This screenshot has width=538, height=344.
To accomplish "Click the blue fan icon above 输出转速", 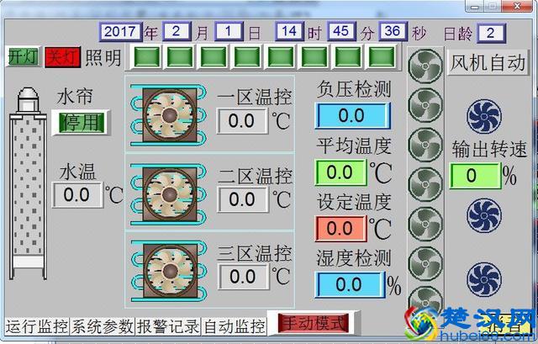I will [484, 116].
